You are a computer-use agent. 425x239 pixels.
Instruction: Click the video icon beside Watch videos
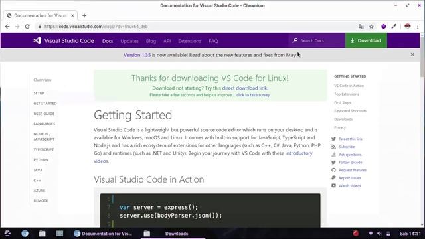click(333, 186)
